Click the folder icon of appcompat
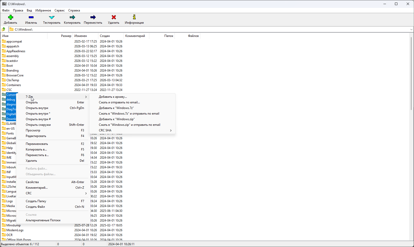 click(4, 41)
